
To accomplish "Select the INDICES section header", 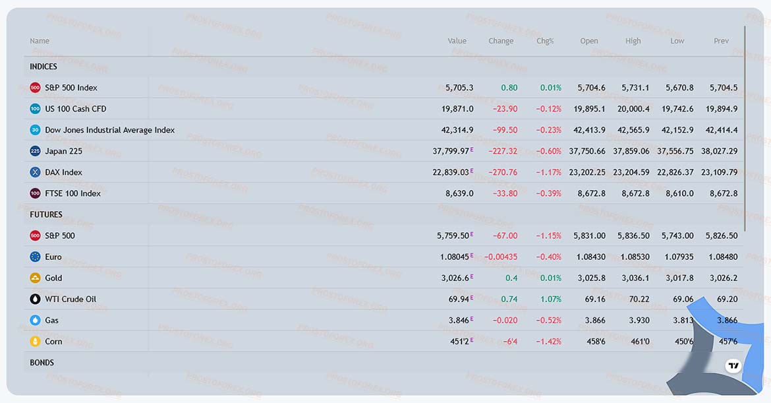I will click(43, 67).
